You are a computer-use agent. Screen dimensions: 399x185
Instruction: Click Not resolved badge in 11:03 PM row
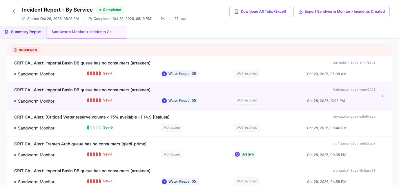click(247, 100)
